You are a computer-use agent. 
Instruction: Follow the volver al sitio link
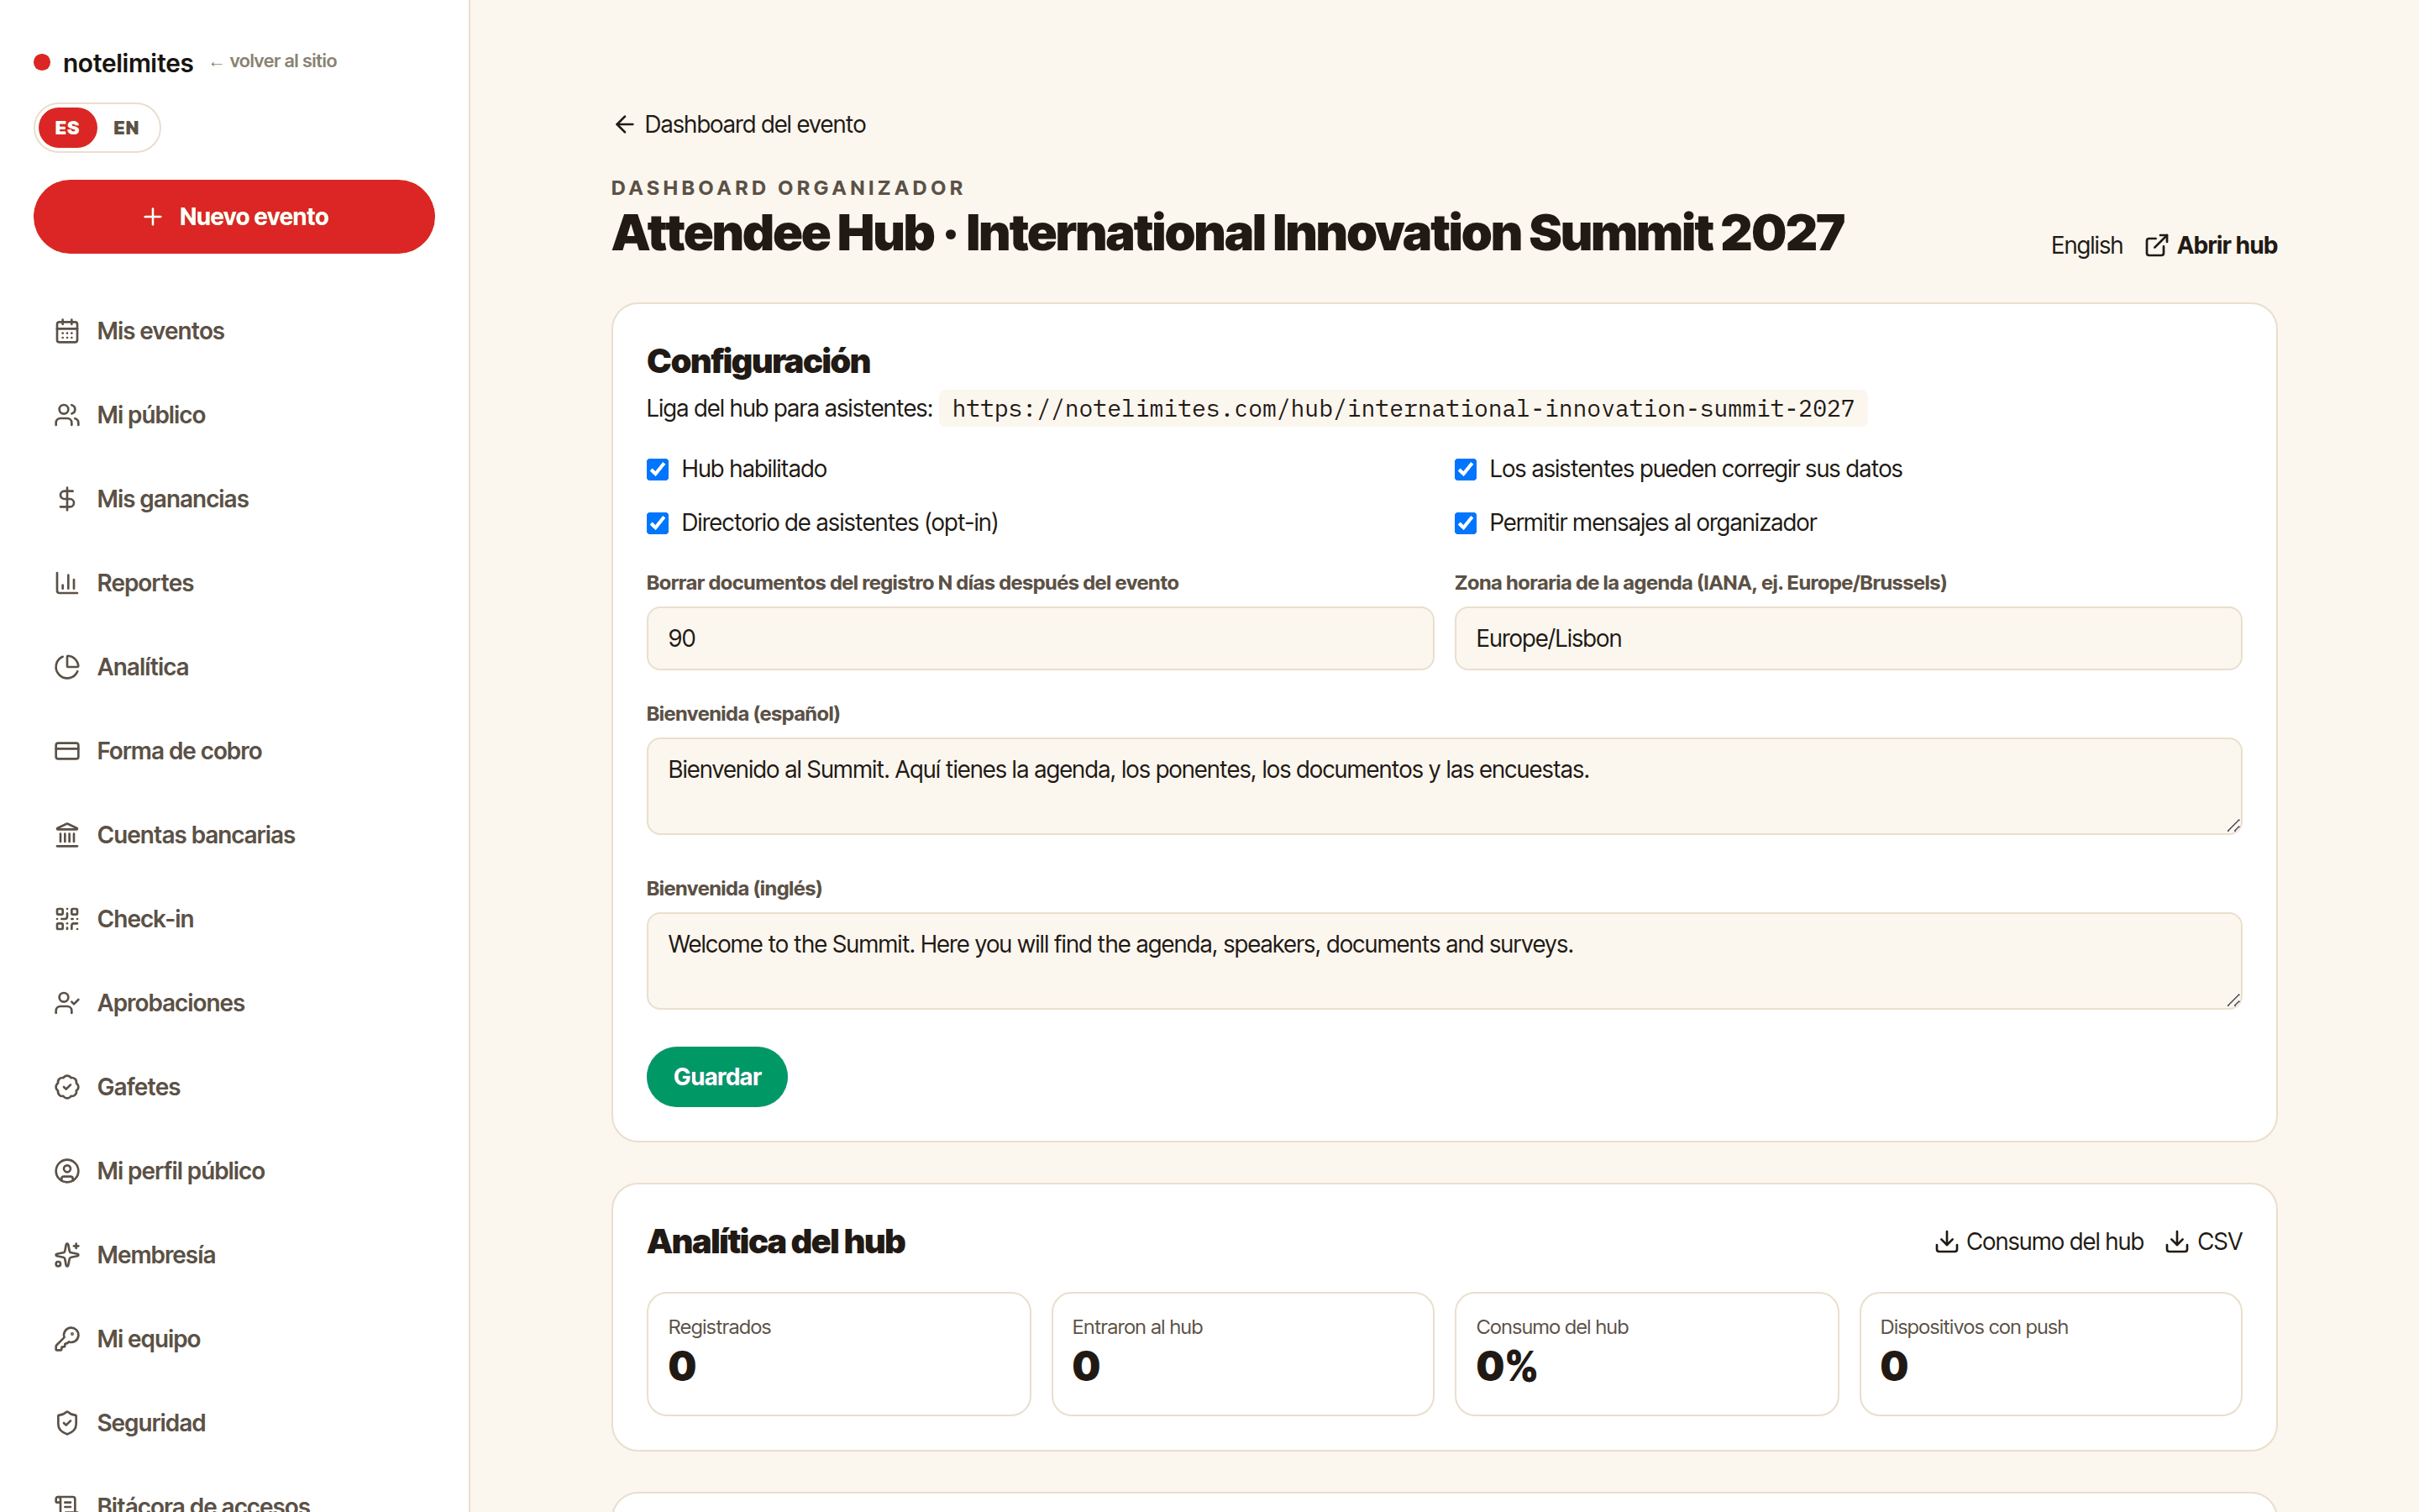pyautogui.click(x=273, y=61)
